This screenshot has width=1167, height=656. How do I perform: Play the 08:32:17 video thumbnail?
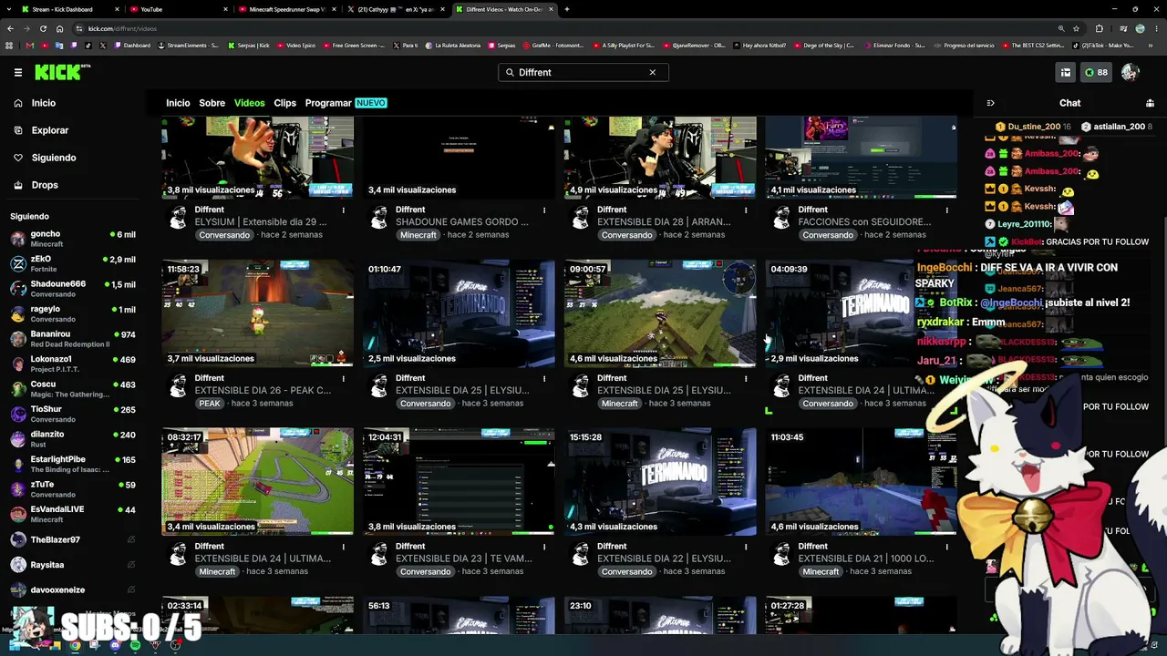(258, 482)
